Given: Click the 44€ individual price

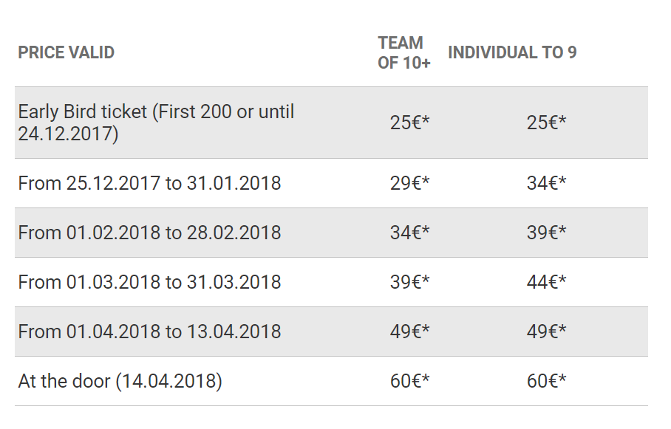Looking at the screenshot, I should click(x=546, y=282).
